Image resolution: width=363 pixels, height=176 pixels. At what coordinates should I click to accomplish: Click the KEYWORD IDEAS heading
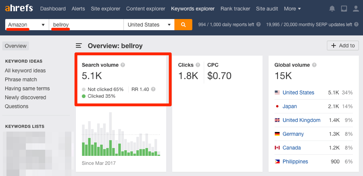point(24,61)
